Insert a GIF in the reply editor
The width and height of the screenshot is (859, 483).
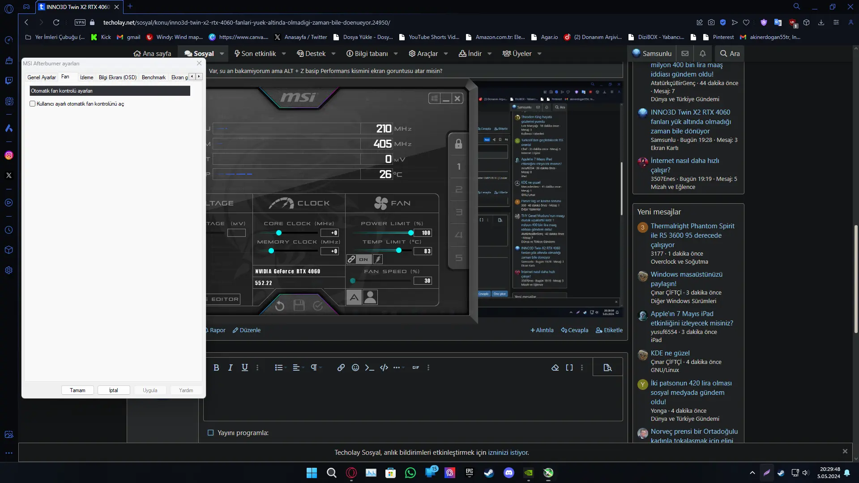click(x=416, y=368)
